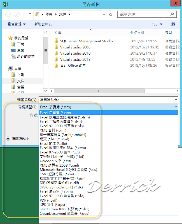Open the view options dropdown arrow
This screenshot has height=224, width=182.
(161, 24)
